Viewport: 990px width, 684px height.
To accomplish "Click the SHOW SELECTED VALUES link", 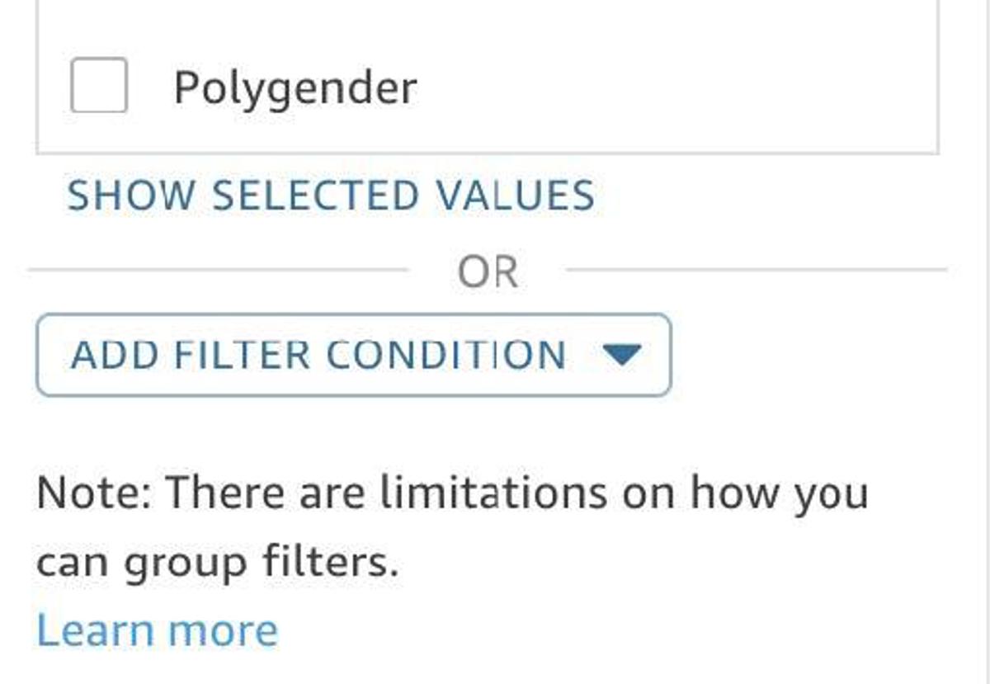I will [330, 196].
